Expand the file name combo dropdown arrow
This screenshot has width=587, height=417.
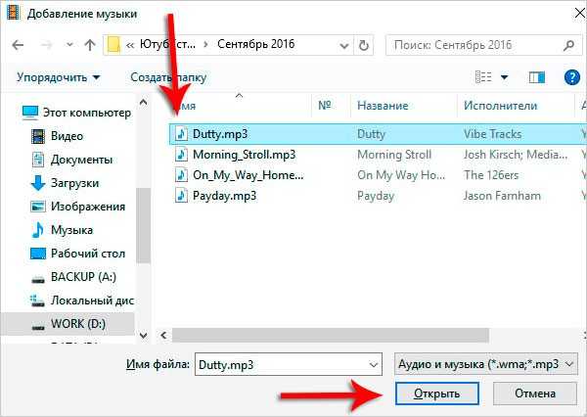[373, 364]
